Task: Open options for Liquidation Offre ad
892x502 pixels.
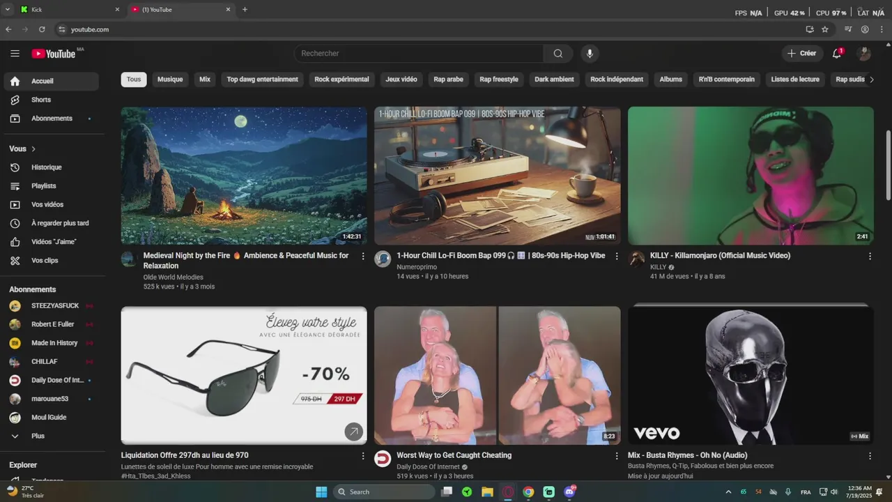Action: point(363,456)
